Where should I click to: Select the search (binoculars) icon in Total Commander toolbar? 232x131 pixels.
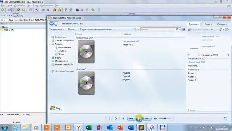pos(77,10)
